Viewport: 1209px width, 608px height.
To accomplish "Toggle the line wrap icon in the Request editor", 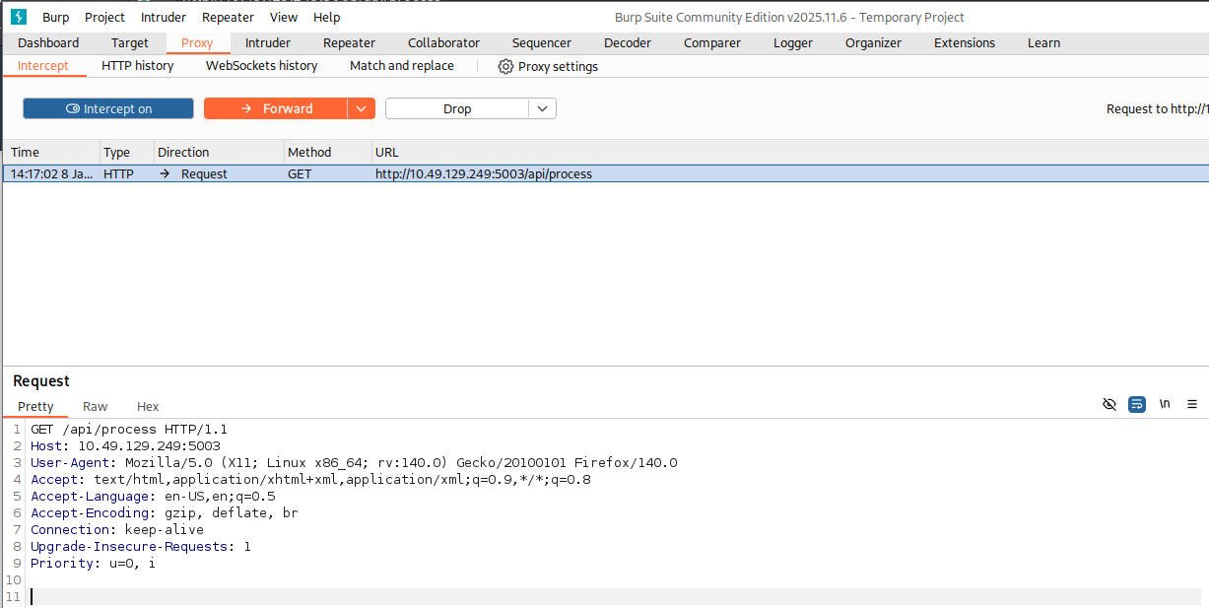I will [1137, 404].
